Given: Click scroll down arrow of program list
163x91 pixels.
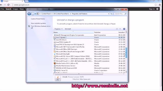Looking at the screenshot, I should [126, 72].
